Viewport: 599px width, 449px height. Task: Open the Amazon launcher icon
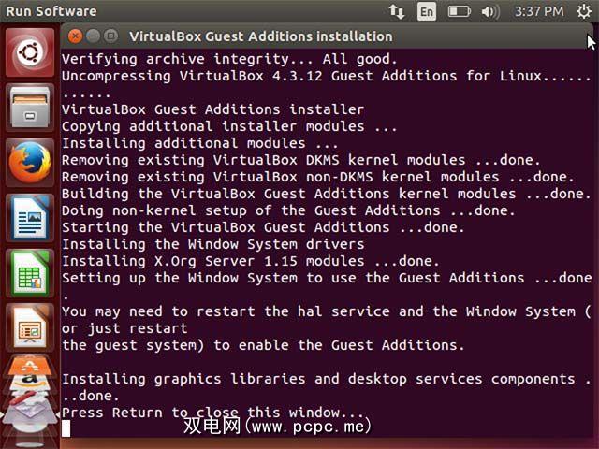pos(30,382)
